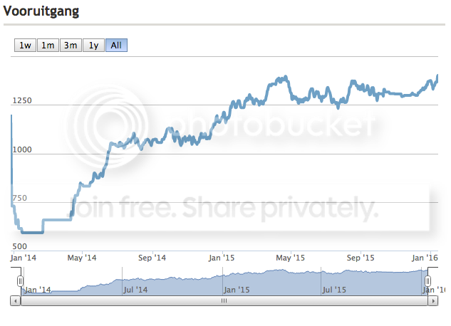Choose the 3m zoom range
The height and width of the screenshot is (326, 451).
tap(71, 46)
